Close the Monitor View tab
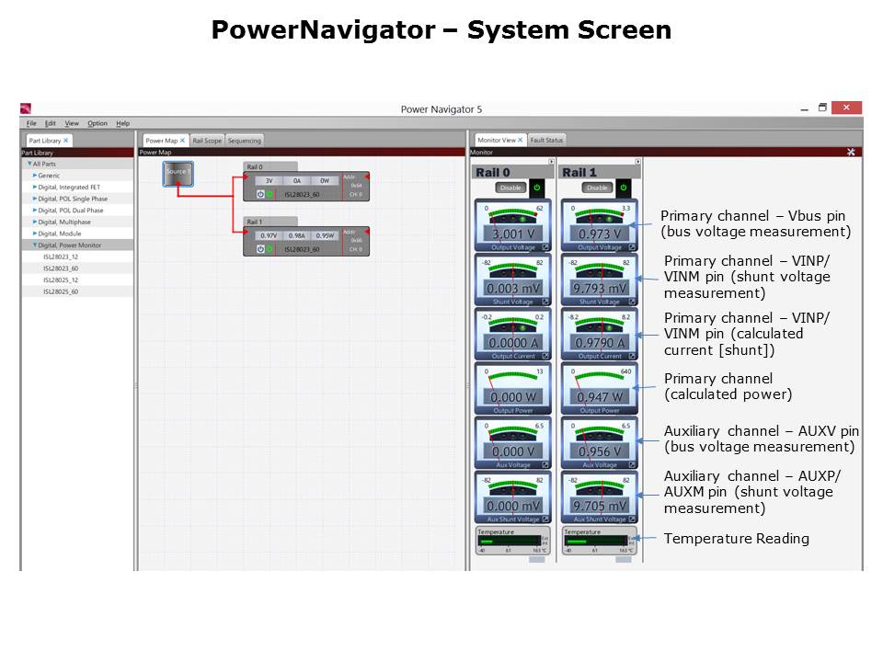Viewport: 883px width, 662px height. pos(521,140)
